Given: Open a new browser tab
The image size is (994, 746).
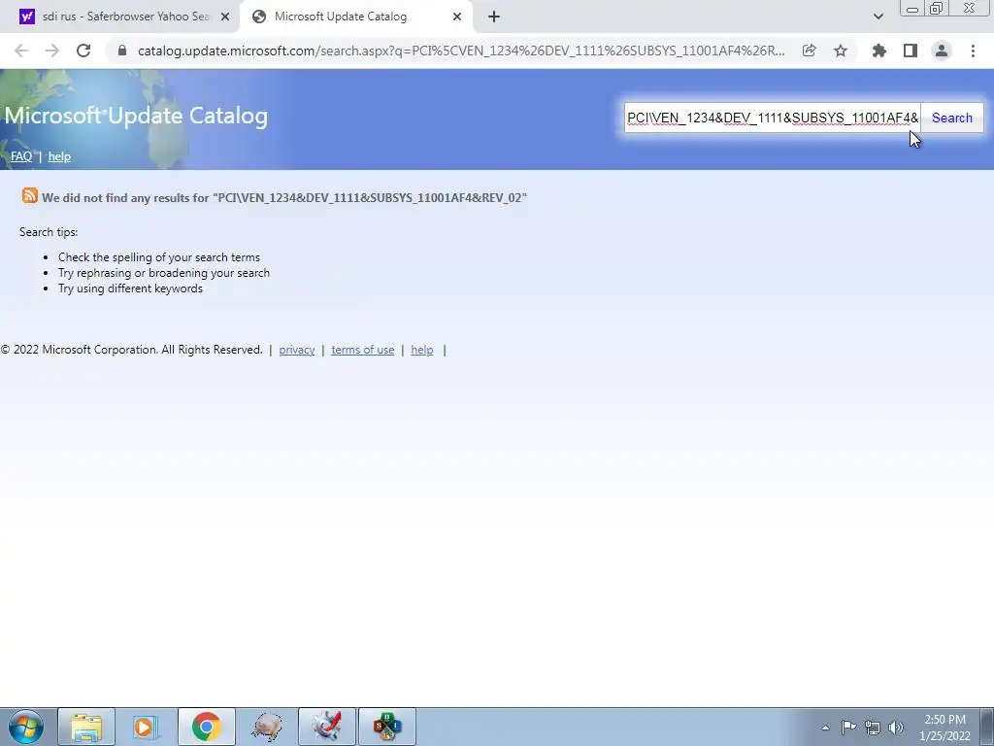Looking at the screenshot, I should coord(494,17).
